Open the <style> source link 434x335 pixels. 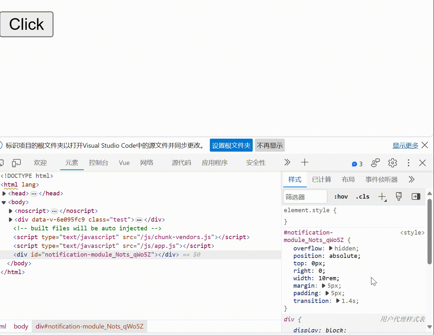point(412,233)
